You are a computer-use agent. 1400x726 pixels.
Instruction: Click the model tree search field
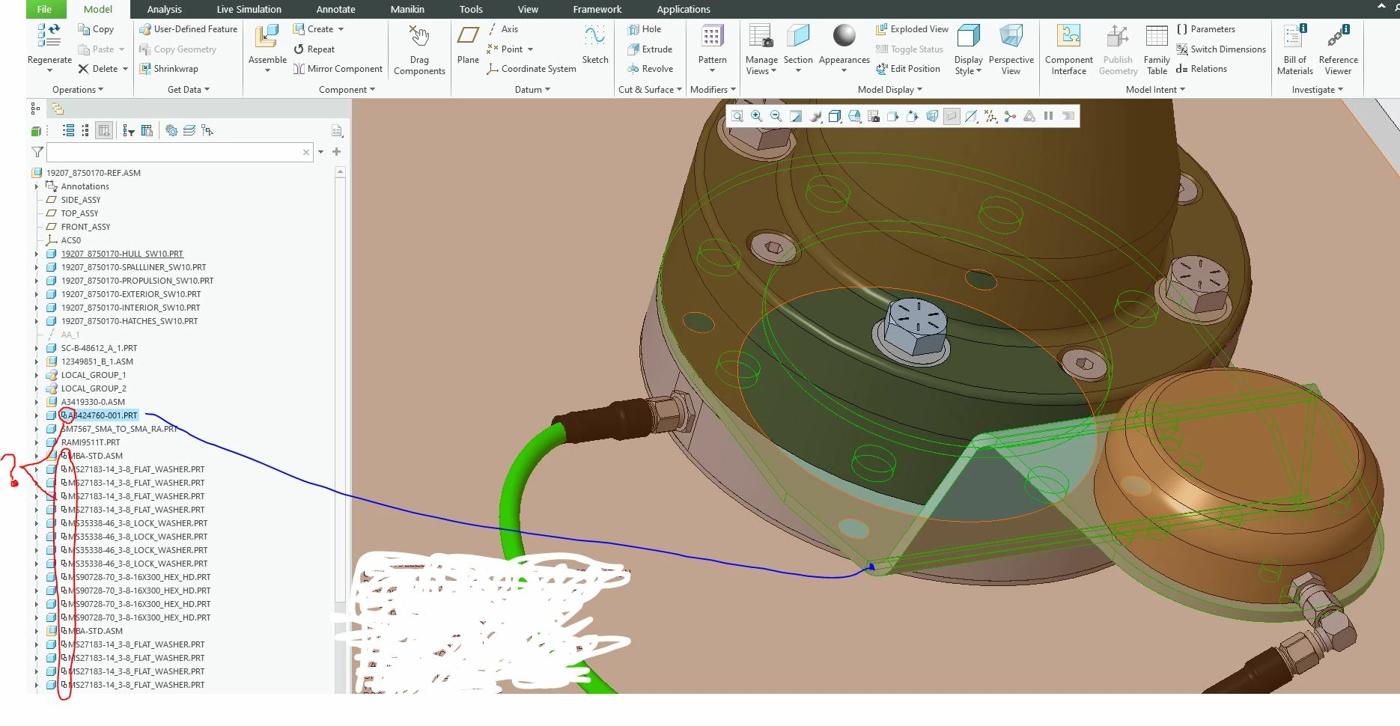[174, 152]
